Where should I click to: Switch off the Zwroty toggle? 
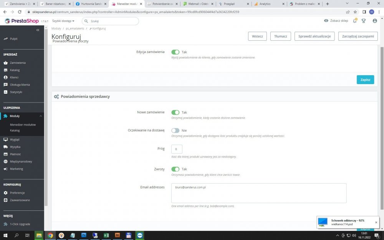click(175, 169)
